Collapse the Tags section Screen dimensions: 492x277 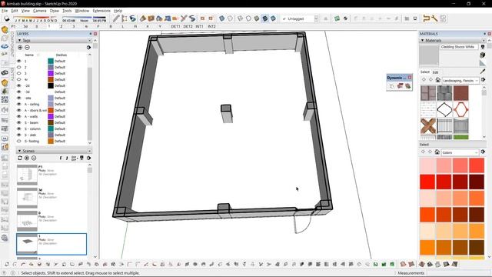point(19,40)
